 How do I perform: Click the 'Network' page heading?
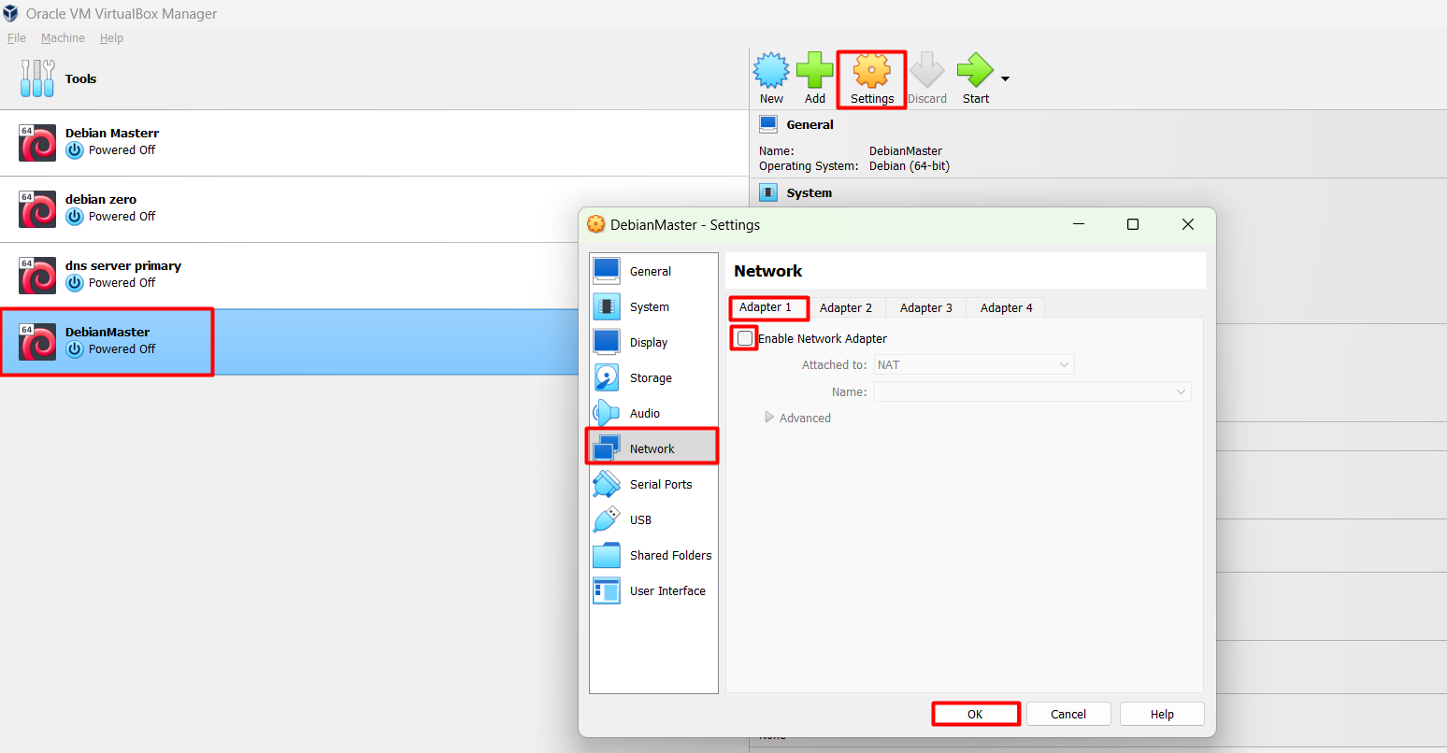[x=768, y=271]
